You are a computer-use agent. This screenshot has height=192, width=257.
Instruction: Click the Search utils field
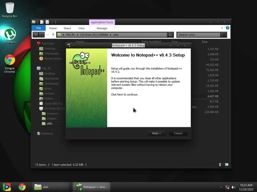[x=198, y=35]
